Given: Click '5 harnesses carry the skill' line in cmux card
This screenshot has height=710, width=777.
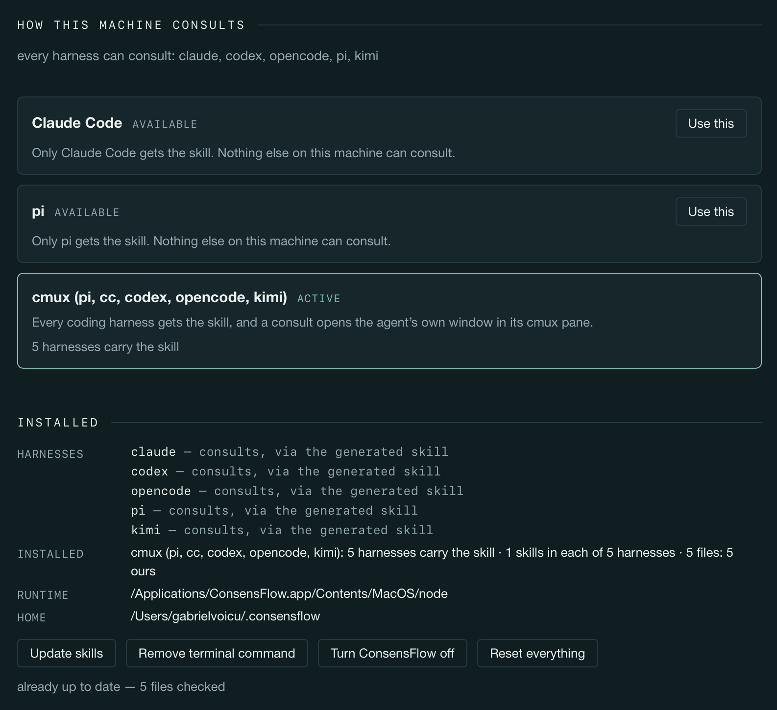Looking at the screenshot, I should click(105, 347).
